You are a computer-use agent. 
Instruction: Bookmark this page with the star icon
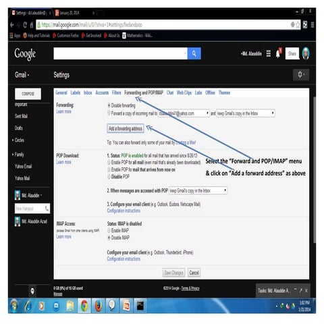tap(298, 25)
